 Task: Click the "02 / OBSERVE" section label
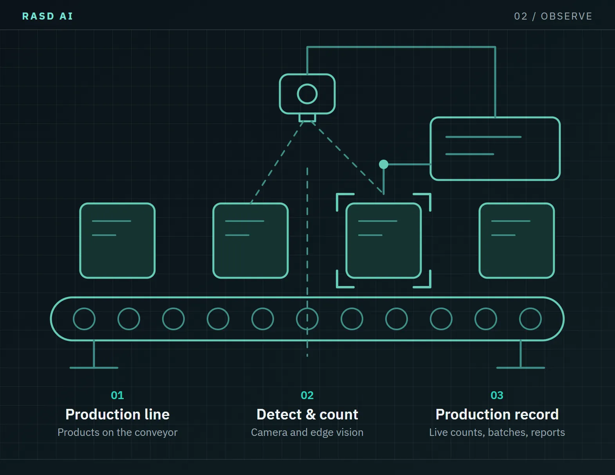point(553,16)
